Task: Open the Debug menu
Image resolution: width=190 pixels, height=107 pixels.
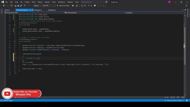Action: coord(40,2)
